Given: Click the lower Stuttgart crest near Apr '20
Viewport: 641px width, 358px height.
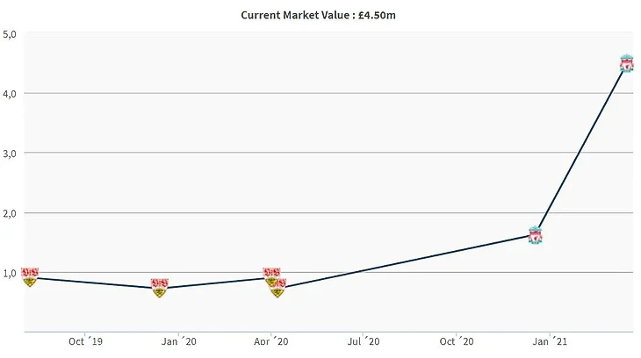Looking at the screenshot, I should click(x=277, y=288).
